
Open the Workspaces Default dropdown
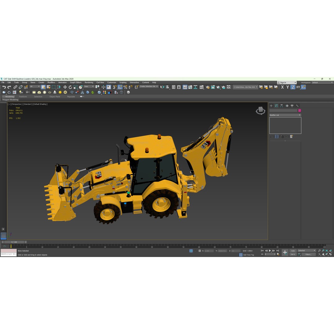click(322, 83)
